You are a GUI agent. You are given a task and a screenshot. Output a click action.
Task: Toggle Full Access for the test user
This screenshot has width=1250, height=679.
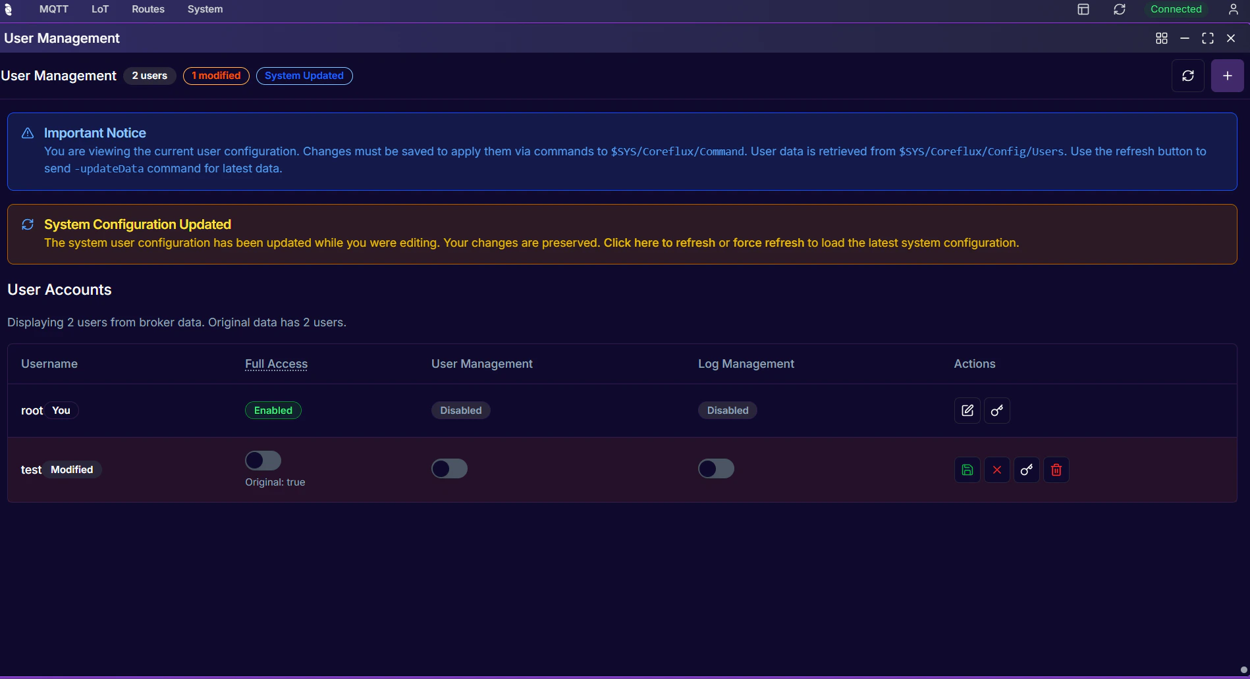point(263,460)
